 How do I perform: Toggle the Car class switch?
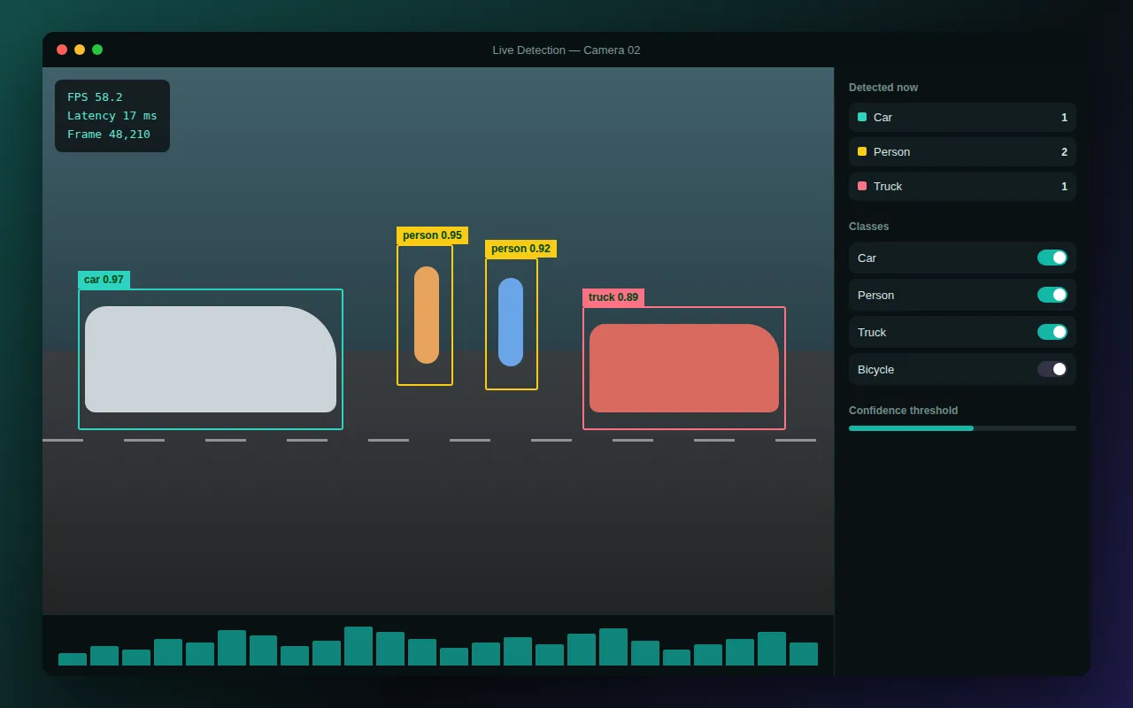tap(1052, 258)
